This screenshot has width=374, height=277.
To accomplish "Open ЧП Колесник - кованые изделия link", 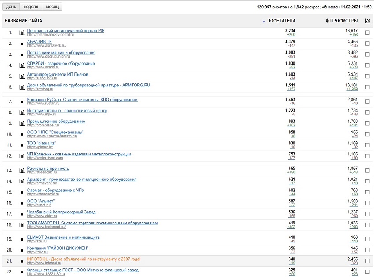I will point(79,154).
